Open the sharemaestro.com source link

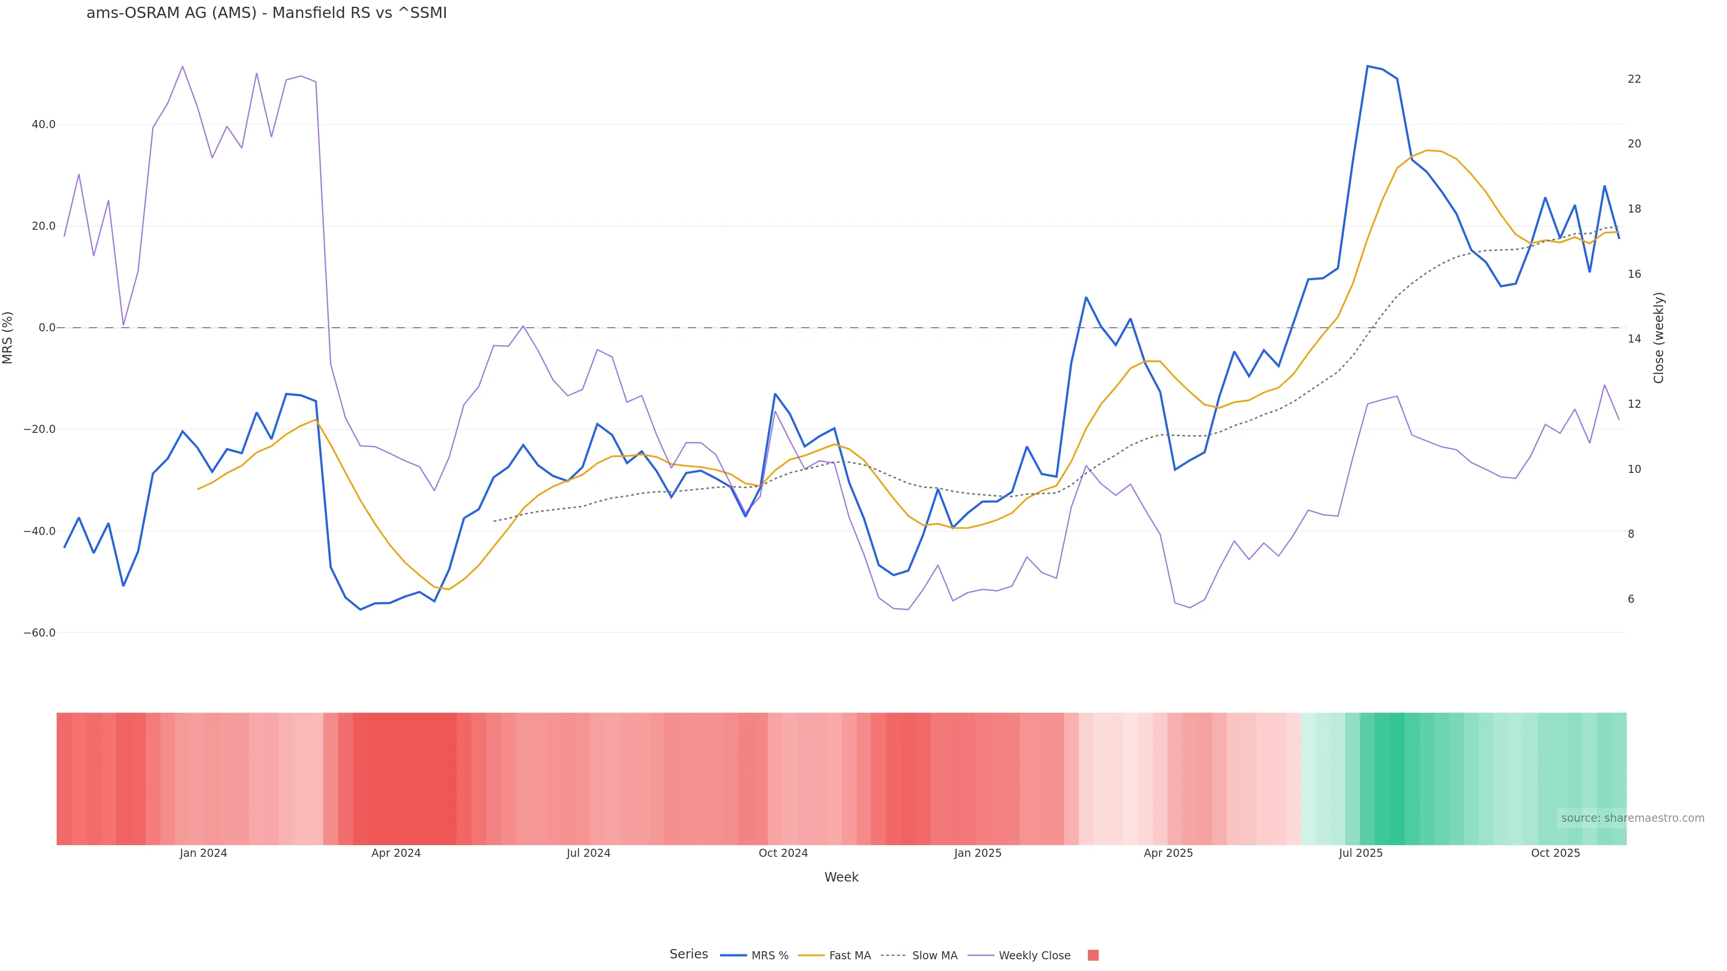[x=1632, y=818]
